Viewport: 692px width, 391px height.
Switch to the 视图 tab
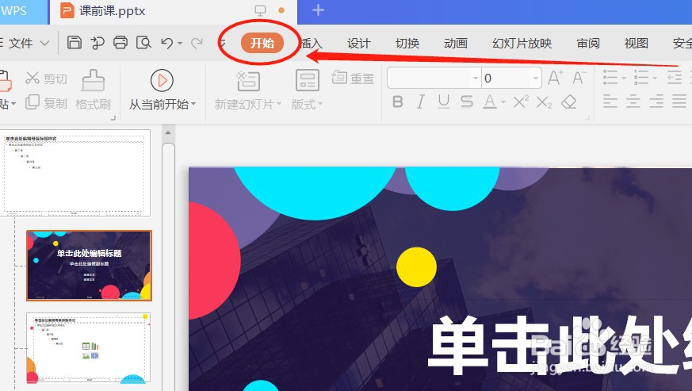[x=636, y=43]
